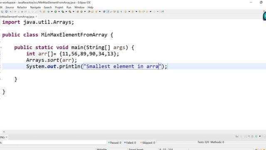Click the "Smallest element in arra" string literal
The height and width of the screenshot is (150, 266).
tap(122, 66)
